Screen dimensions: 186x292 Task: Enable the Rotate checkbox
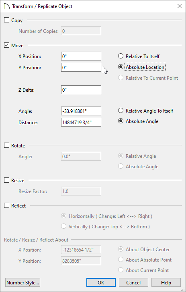click(6, 145)
